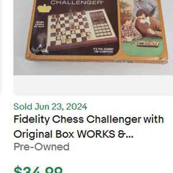Click the "Sold Jun 23, 2024" label
The width and height of the screenshot is (173, 173).
[50, 106]
